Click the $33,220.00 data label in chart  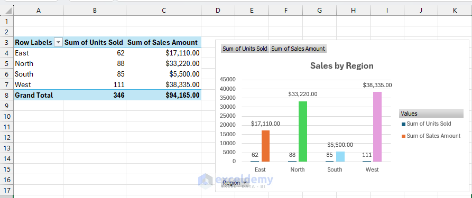(303, 94)
